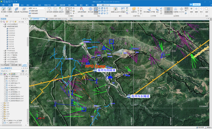Expand the SGX folder in layer tree
The image size is (212, 129).
[2, 103]
